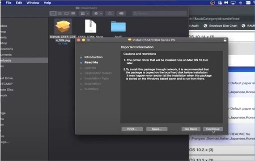The image size is (255, 161).
Task: Select the bizhub_C554_C364_109.pkg package icon
Action: (63, 26)
